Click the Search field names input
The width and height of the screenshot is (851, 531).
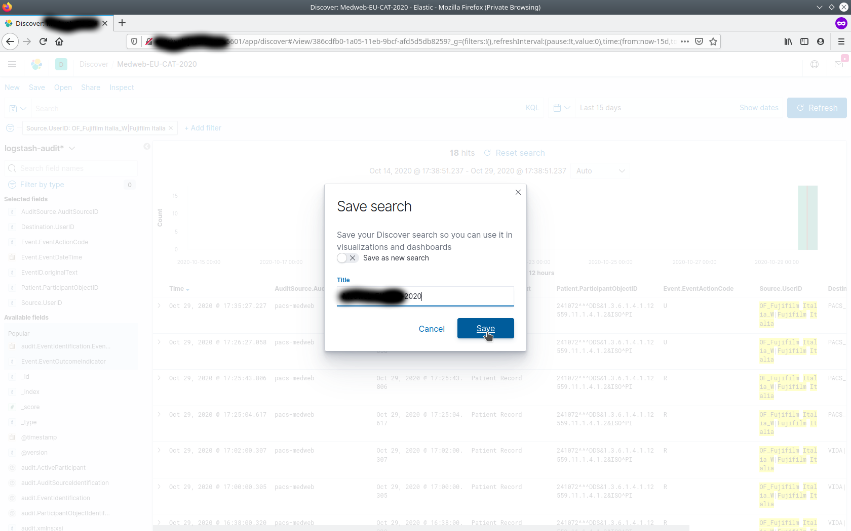[x=71, y=168]
